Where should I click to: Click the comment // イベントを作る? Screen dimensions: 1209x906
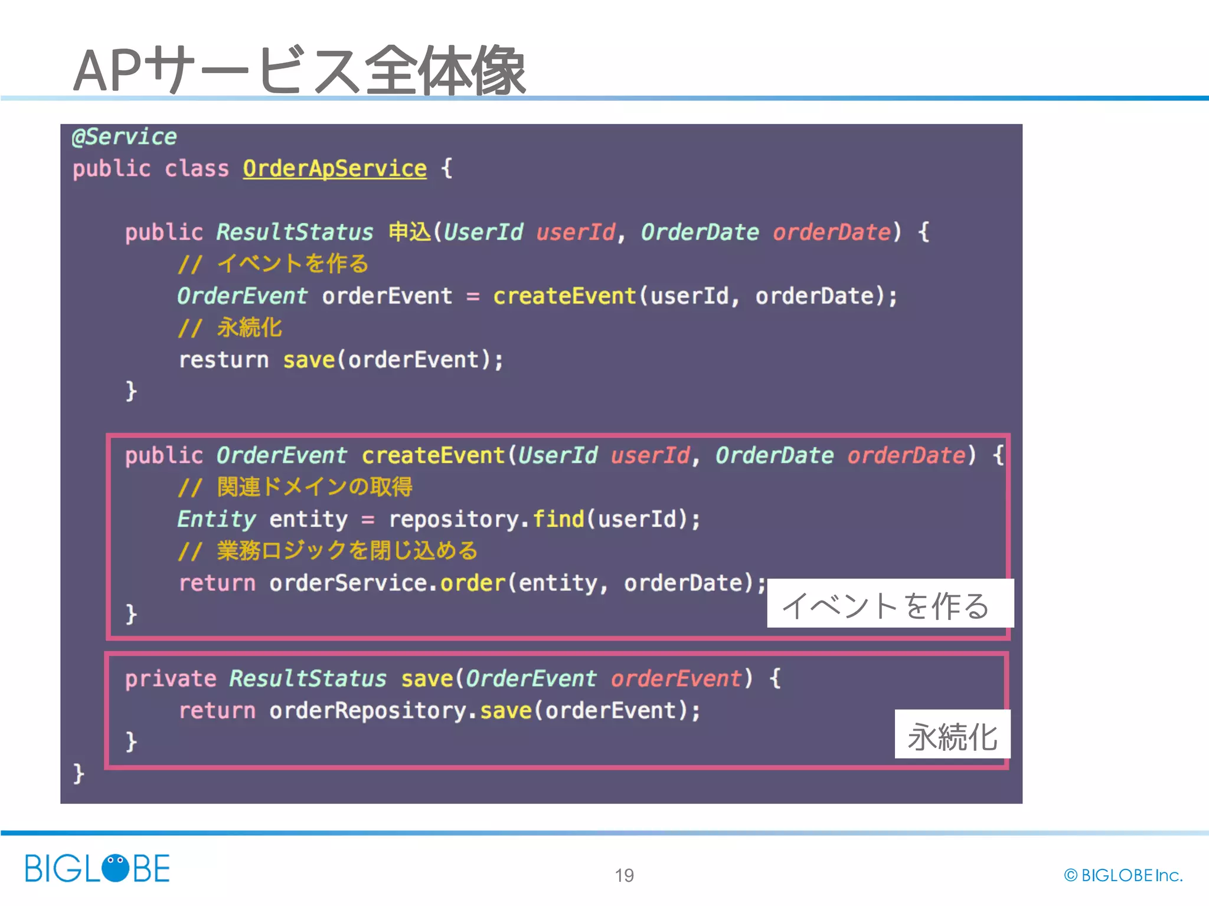[273, 264]
